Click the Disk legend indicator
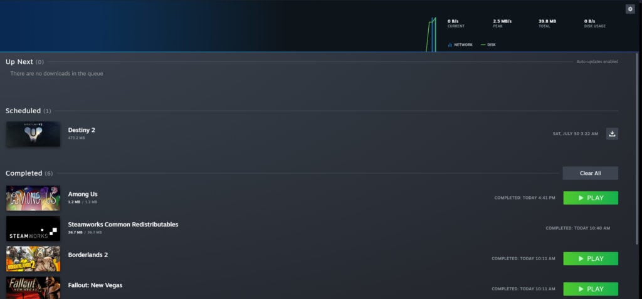The height and width of the screenshot is (299, 642). [x=483, y=45]
